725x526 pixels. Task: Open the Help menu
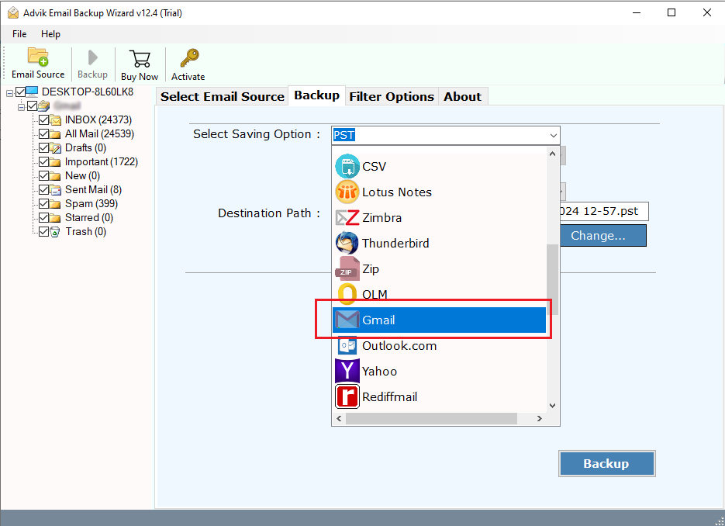pyautogui.click(x=50, y=34)
